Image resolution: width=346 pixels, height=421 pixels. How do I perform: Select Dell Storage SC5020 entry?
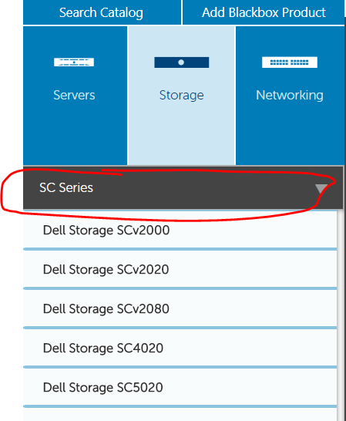(180, 387)
